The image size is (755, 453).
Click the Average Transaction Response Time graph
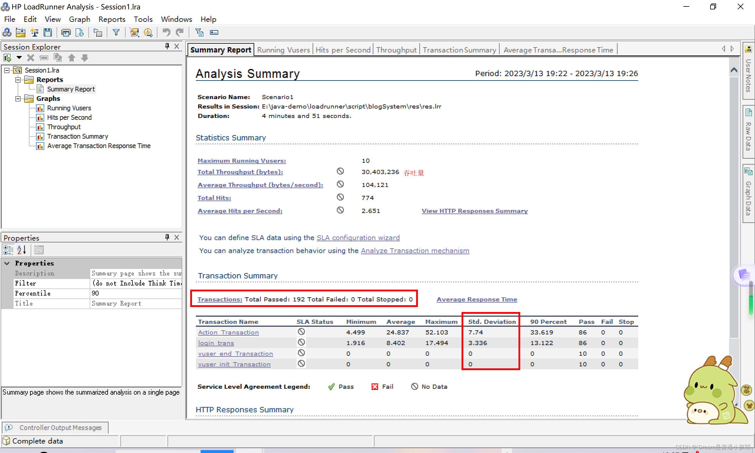(x=99, y=146)
